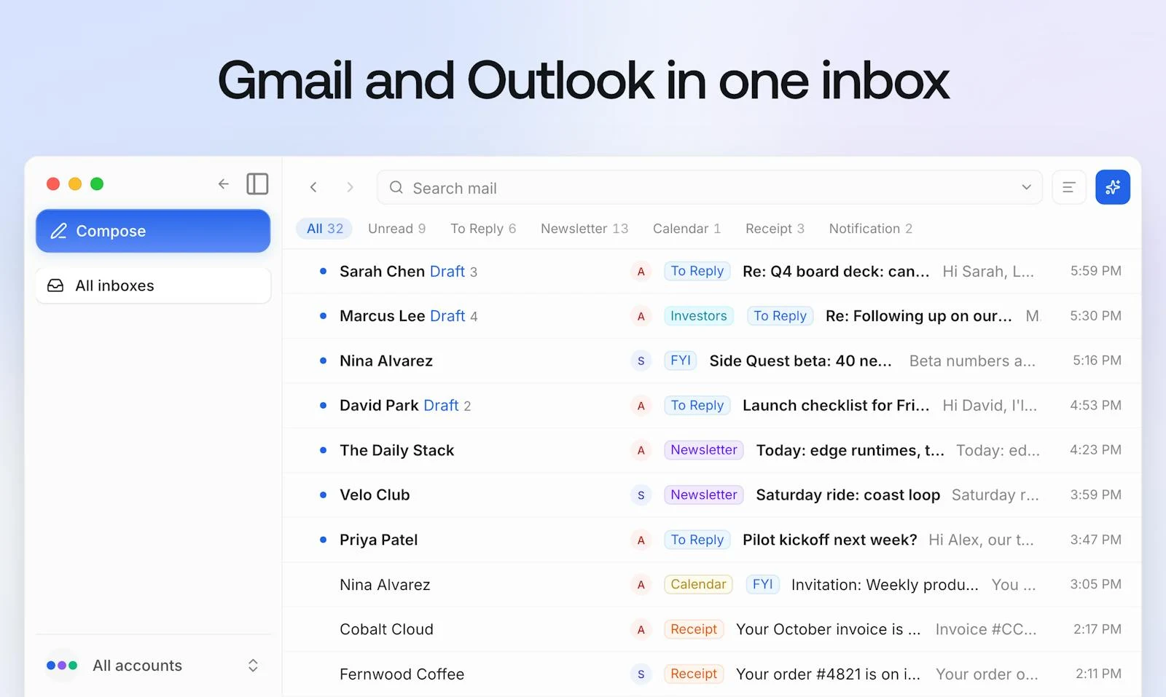Click the S badge on Fernwood Coffee row
This screenshot has width=1166, height=697.
[641, 674]
